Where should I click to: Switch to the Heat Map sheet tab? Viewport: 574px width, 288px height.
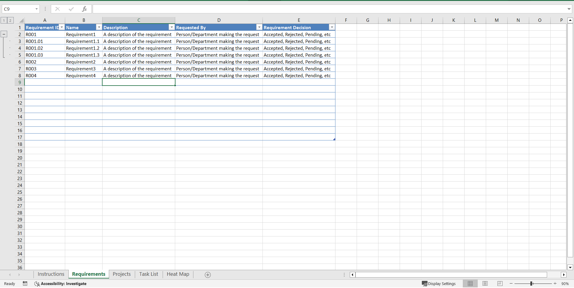pyautogui.click(x=178, y=274)
